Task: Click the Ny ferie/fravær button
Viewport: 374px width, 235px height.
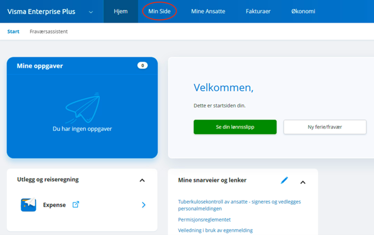Action: click(x=325, y=127)
